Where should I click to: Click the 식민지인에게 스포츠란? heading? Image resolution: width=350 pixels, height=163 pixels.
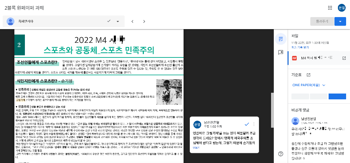[45, 81]
